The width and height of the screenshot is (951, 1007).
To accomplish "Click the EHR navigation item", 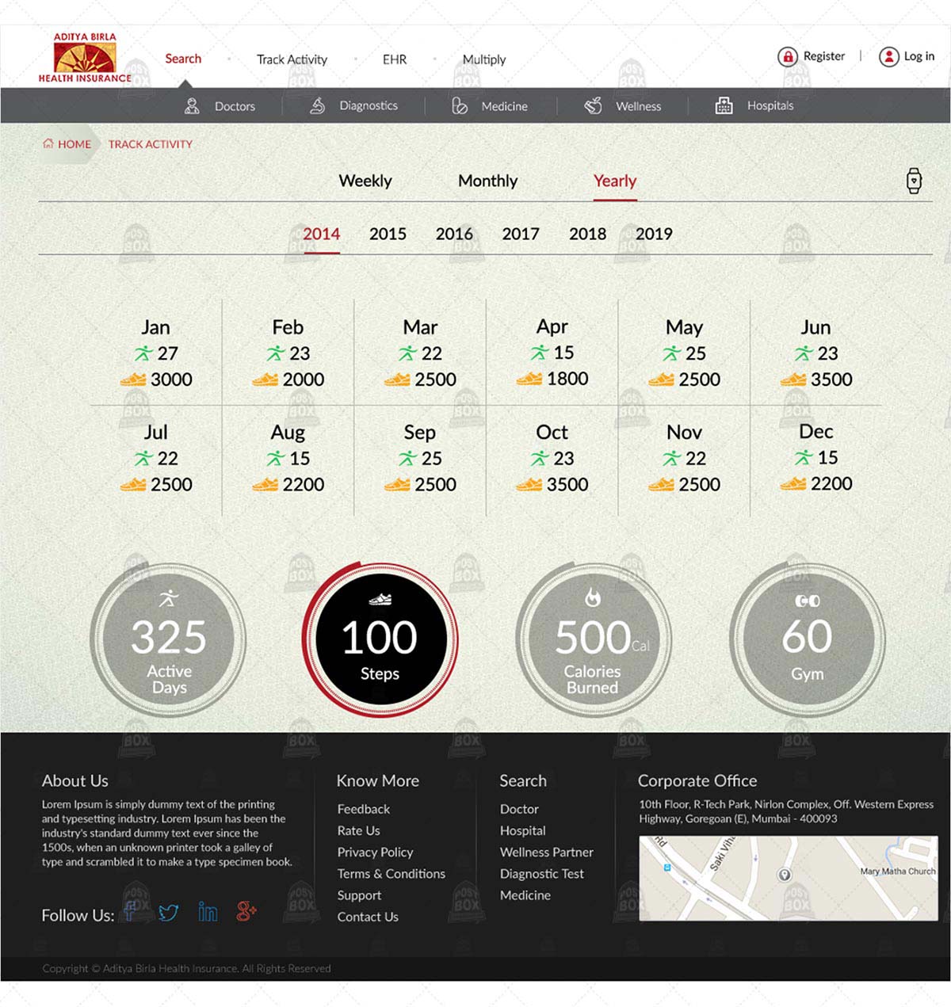I will (395, 59).
